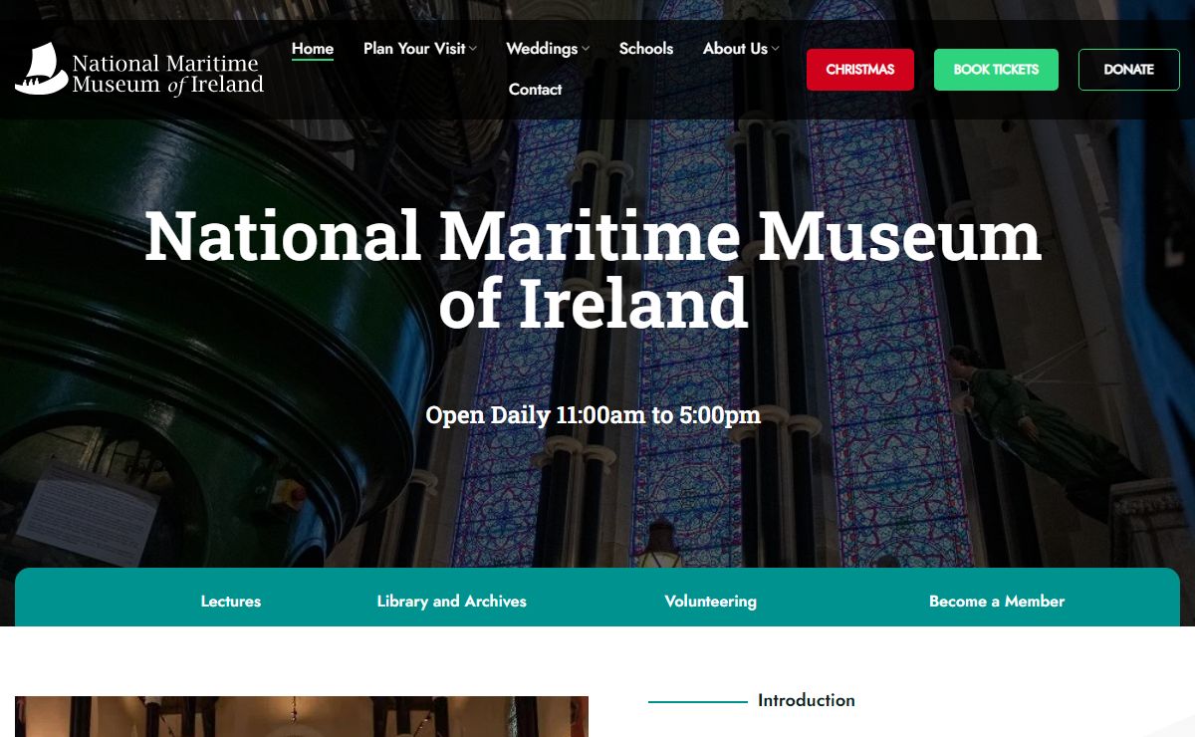Click the museum interior photo thumbnail
Image resolution: width=1195 pixels, height=737 pixels.
pos(302,717)
